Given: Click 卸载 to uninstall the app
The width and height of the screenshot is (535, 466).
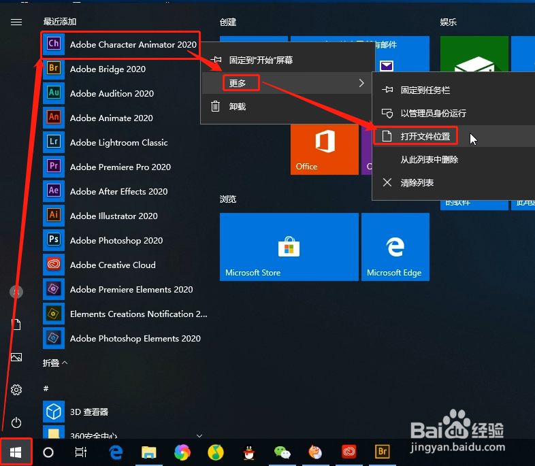Looking at the screenshot, I should pos(287,106).
